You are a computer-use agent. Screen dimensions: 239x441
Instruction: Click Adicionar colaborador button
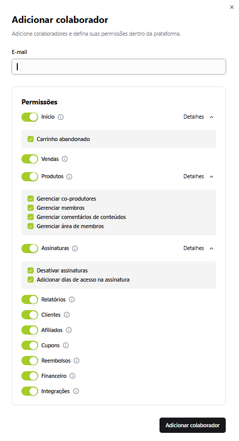[x=193, y=425]
